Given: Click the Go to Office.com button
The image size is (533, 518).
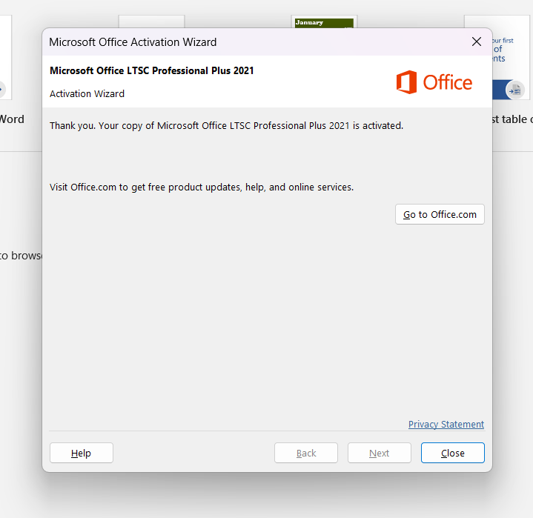Looking at the screenshot, I should [x=440, y=214].
